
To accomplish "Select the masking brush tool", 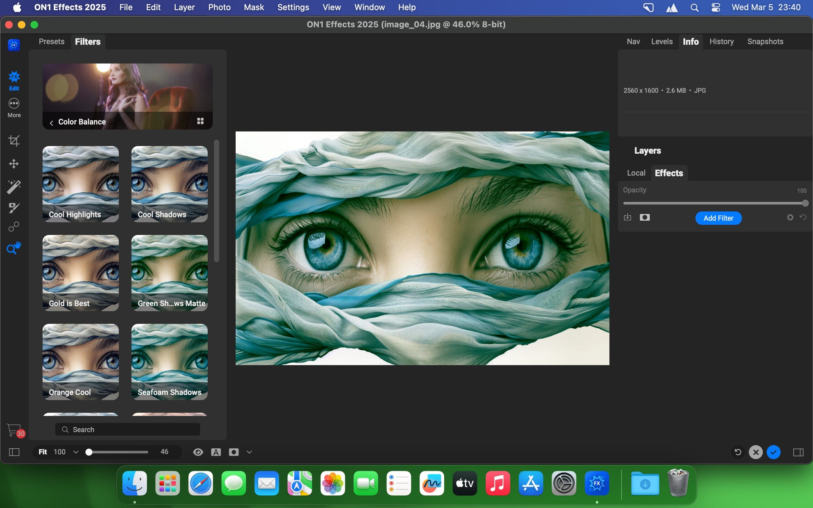I will 14,208.
